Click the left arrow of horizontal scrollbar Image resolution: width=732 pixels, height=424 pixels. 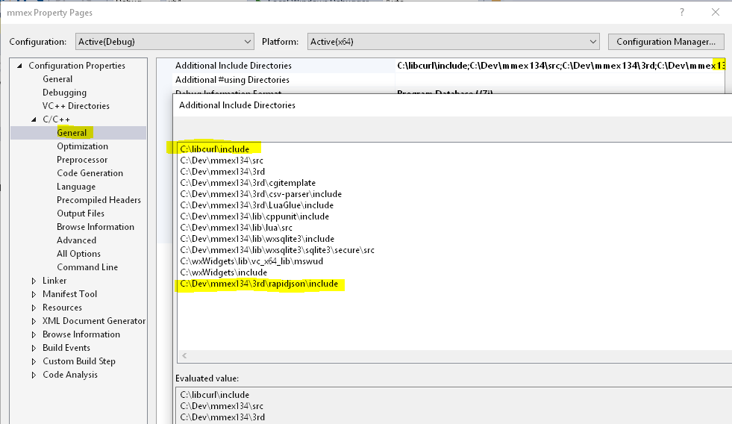point(184,356)
